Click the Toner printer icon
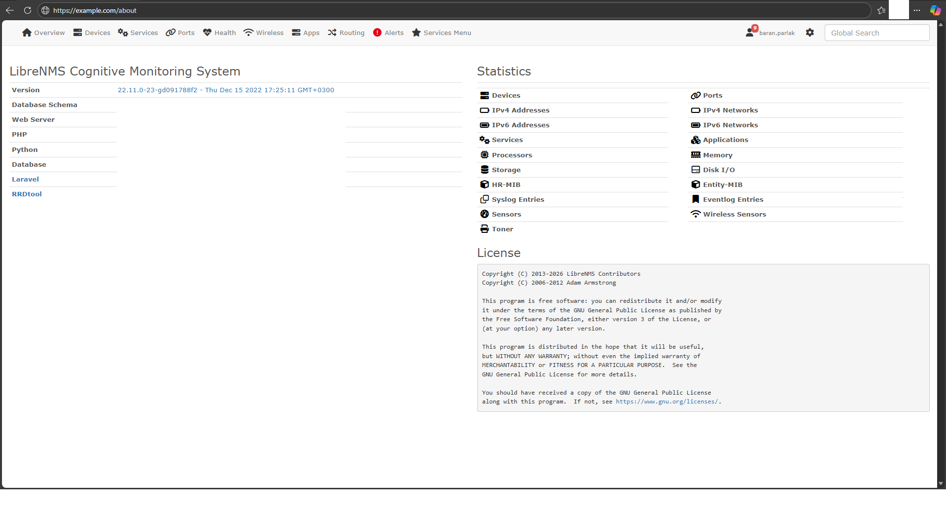The image size is (946, 513). (x=485, y=229)
